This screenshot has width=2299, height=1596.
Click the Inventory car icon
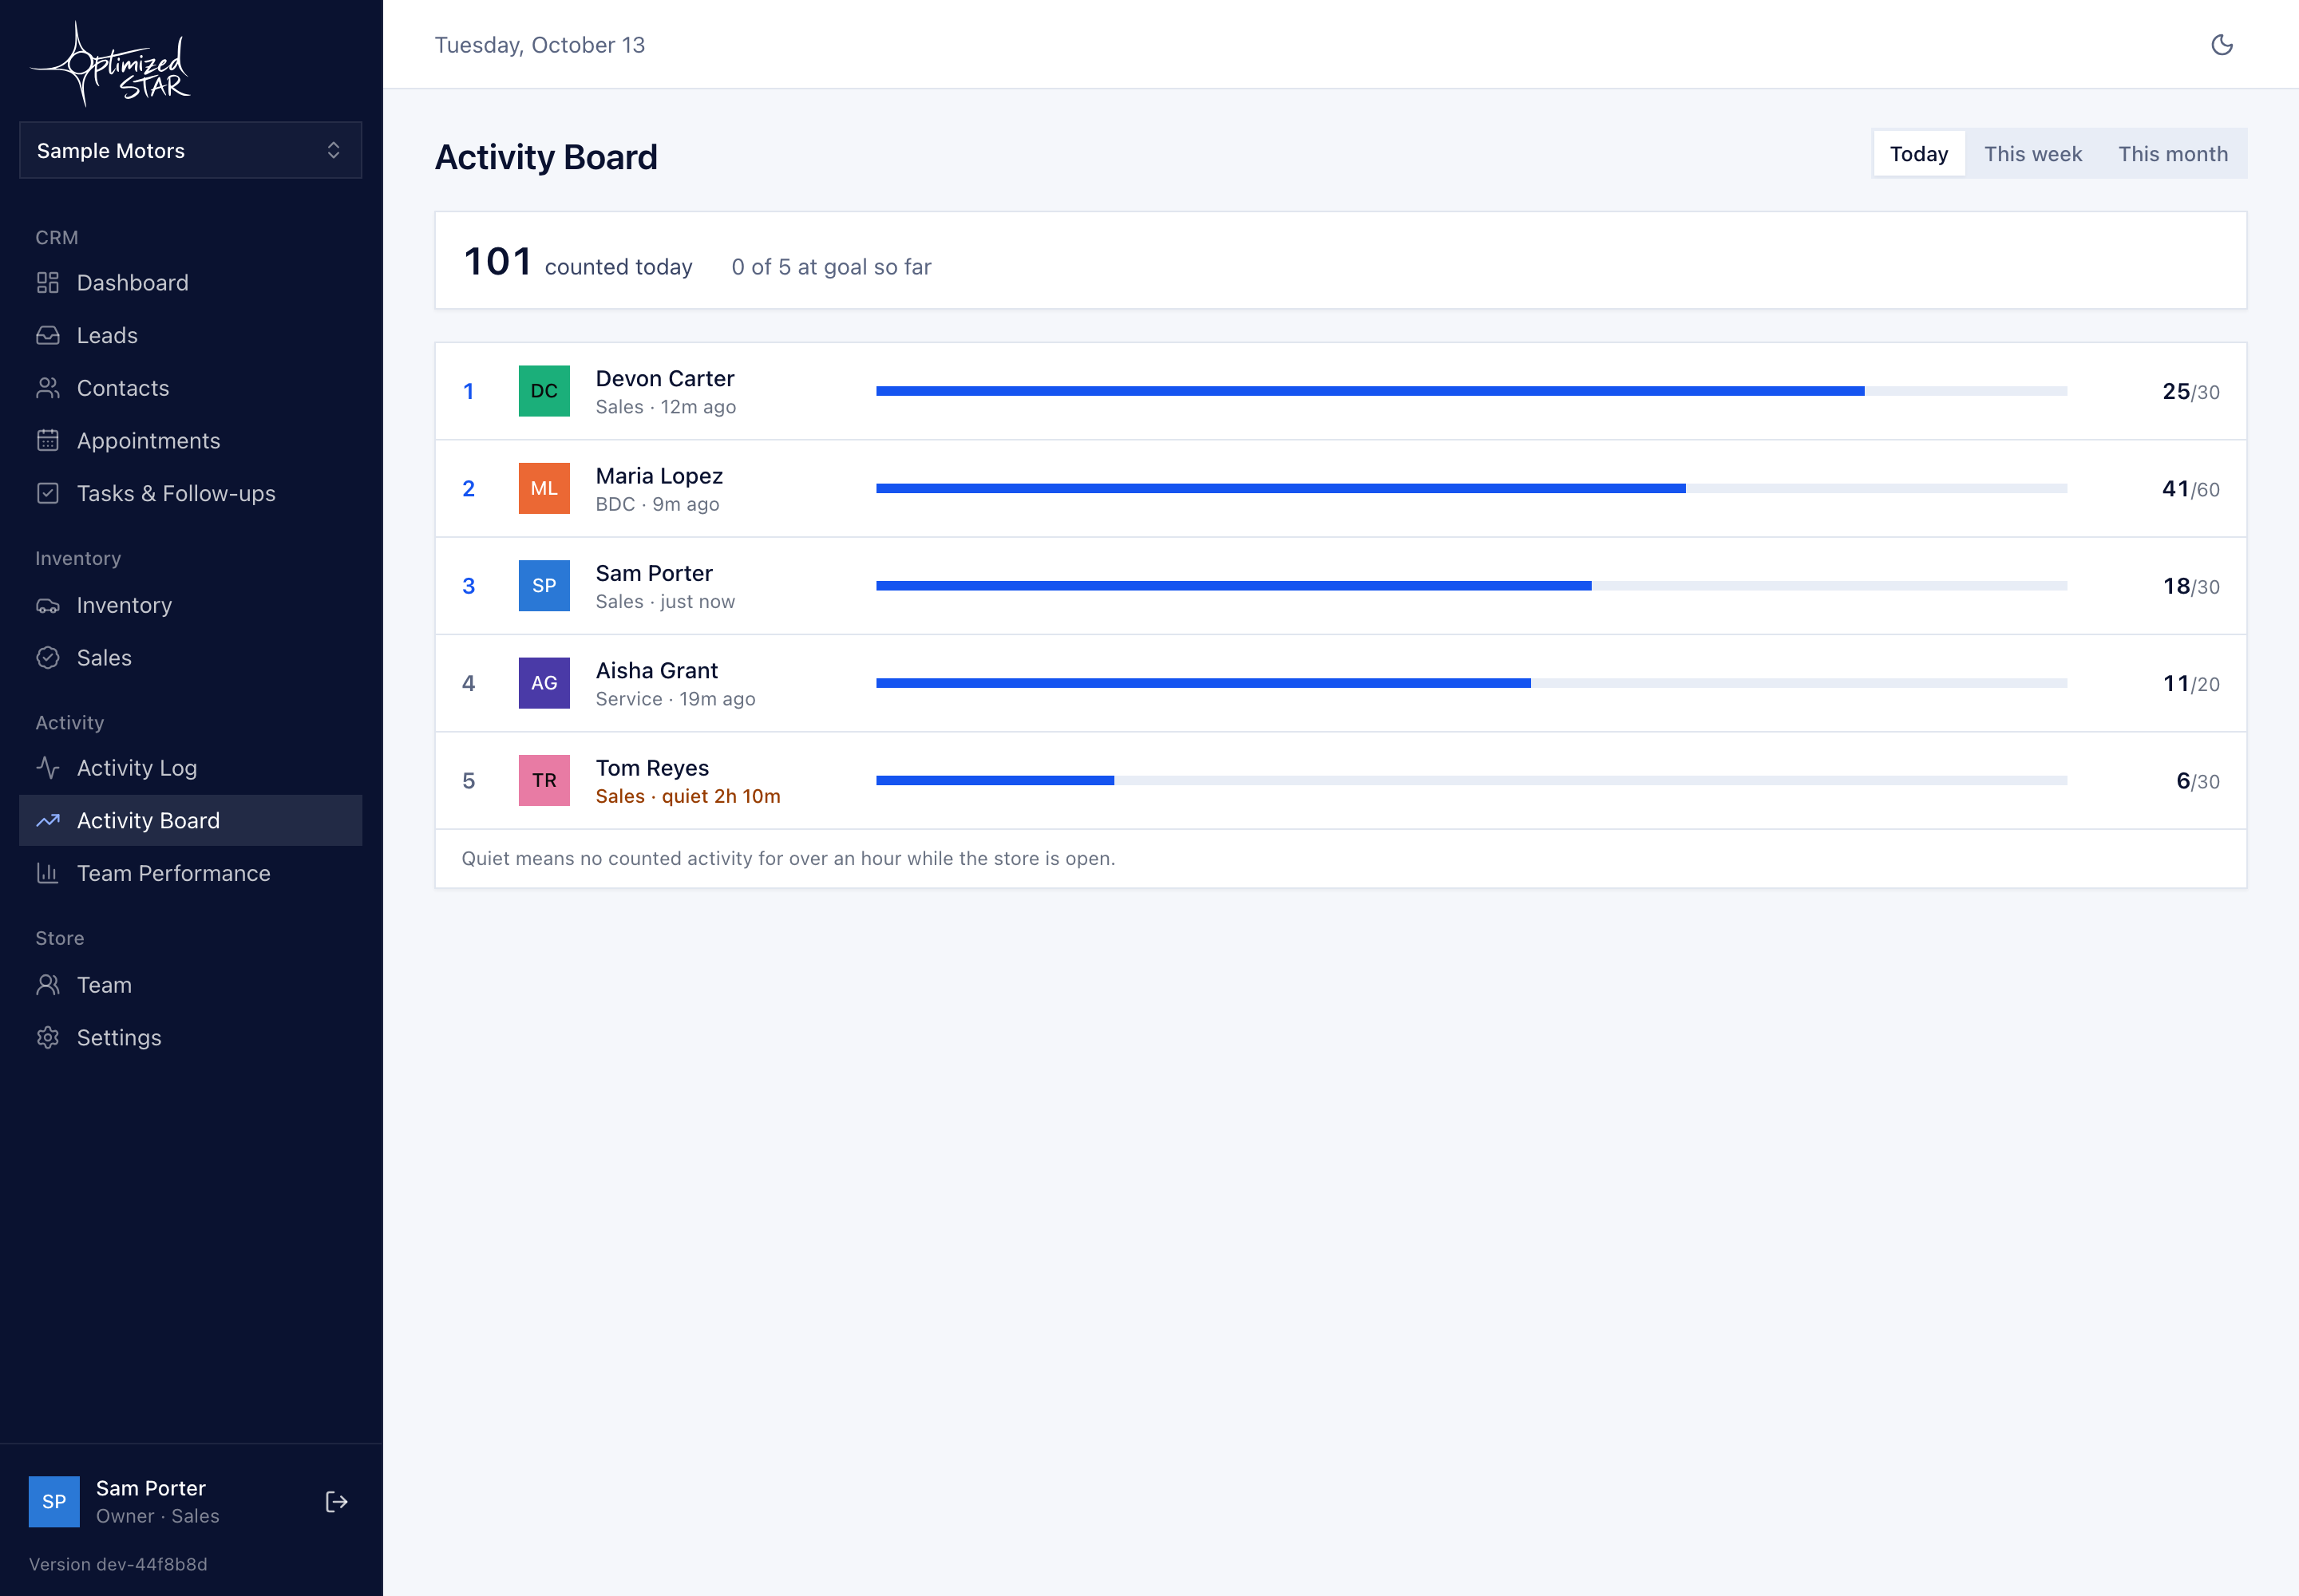pos(48,605)
